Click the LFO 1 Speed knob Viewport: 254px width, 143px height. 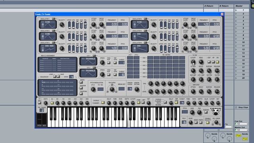point(102,63)
